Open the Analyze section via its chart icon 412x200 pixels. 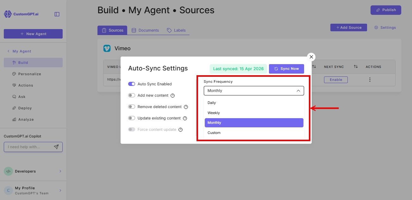[13, 119]
